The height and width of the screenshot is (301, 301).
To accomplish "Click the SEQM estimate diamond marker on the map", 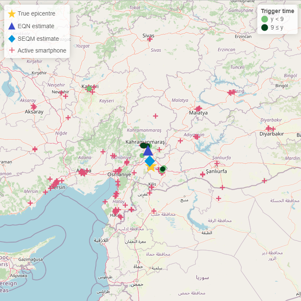I will (x=150, y=161).
